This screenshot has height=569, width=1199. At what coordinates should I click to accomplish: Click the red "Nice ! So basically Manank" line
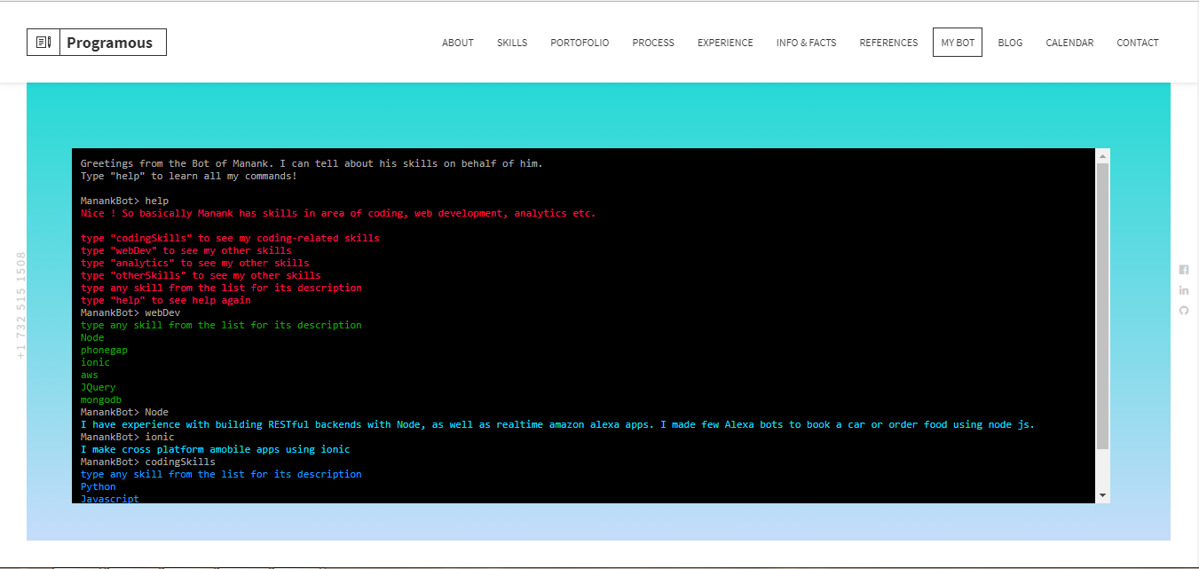338,213
